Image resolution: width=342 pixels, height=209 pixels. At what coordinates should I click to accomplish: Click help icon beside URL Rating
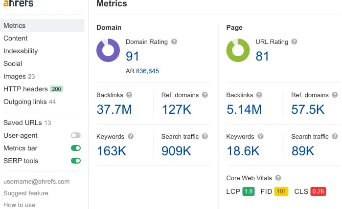(294, 42)
